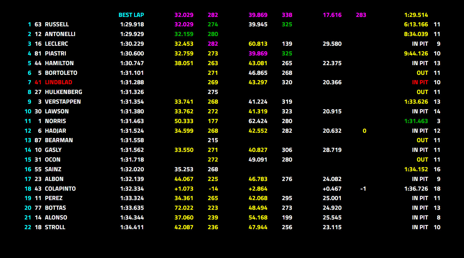Click Hadjar's yellow 0 speed value

coord(364,131)
